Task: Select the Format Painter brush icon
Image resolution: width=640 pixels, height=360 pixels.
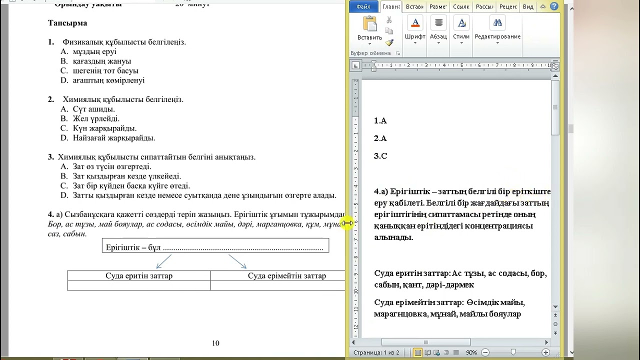Action: click(389, 42)
